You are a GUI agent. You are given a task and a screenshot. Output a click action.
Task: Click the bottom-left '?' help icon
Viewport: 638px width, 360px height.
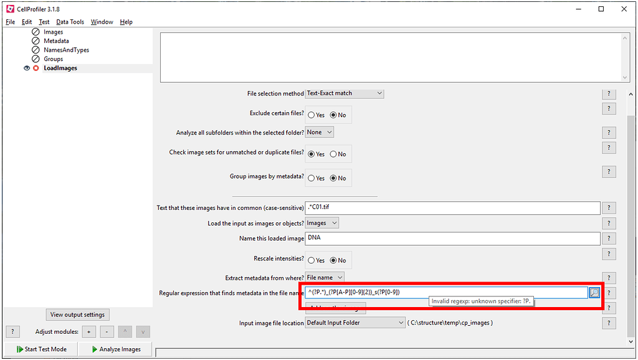[12, 331]
